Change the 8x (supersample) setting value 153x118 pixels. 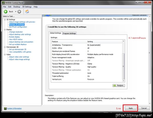(x=94, y=45)
